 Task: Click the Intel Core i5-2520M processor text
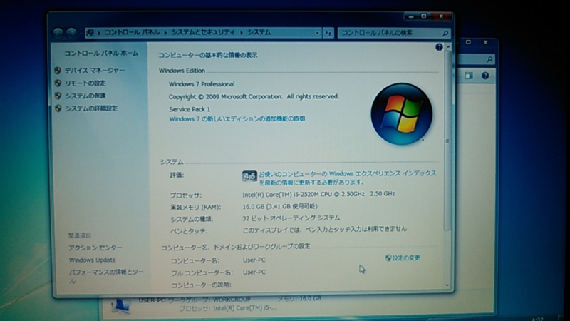pyautogui.click(x=318, y=194)
